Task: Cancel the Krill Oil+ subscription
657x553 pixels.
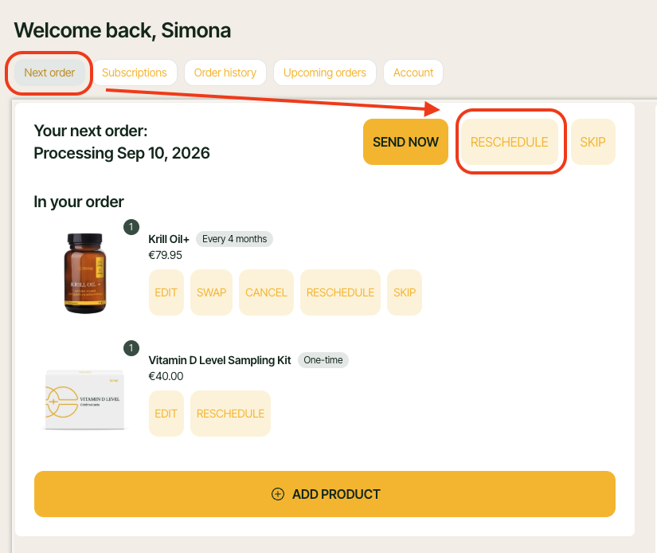Action: click(x=266, y=292)
